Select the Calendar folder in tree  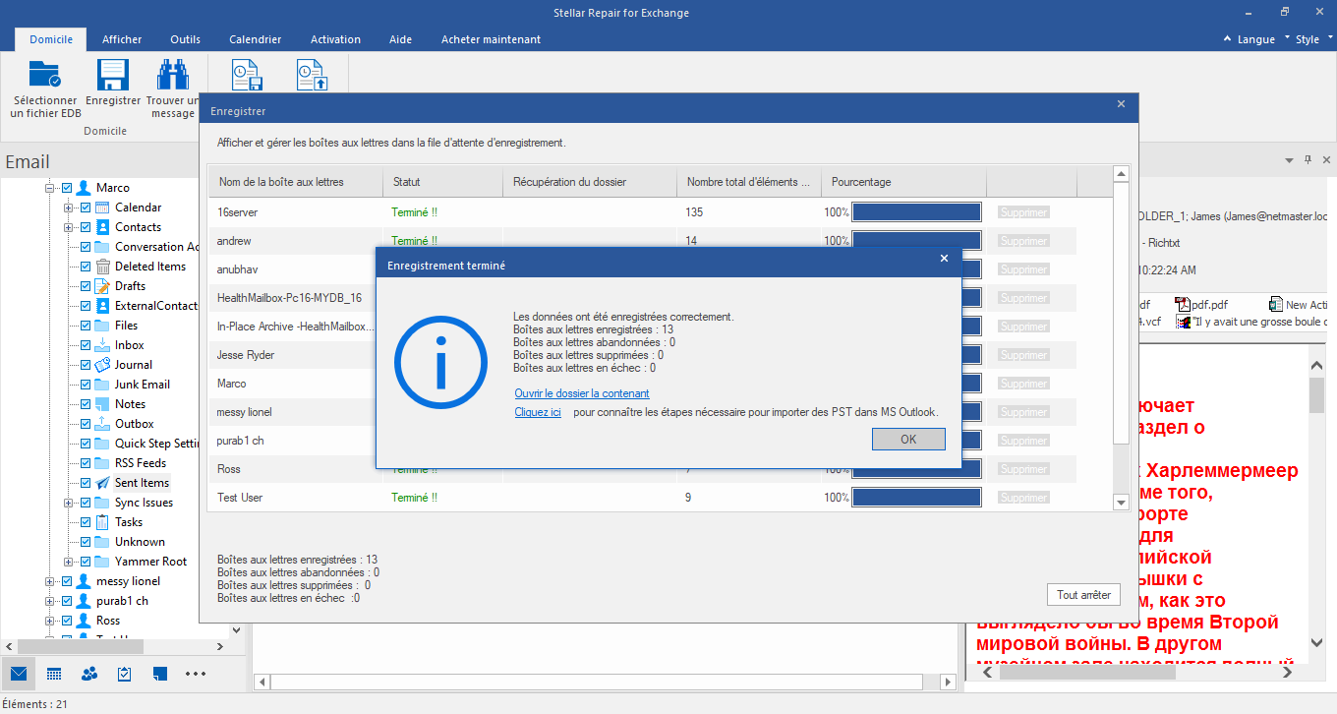pyautogui.click(x=138, y=208)
